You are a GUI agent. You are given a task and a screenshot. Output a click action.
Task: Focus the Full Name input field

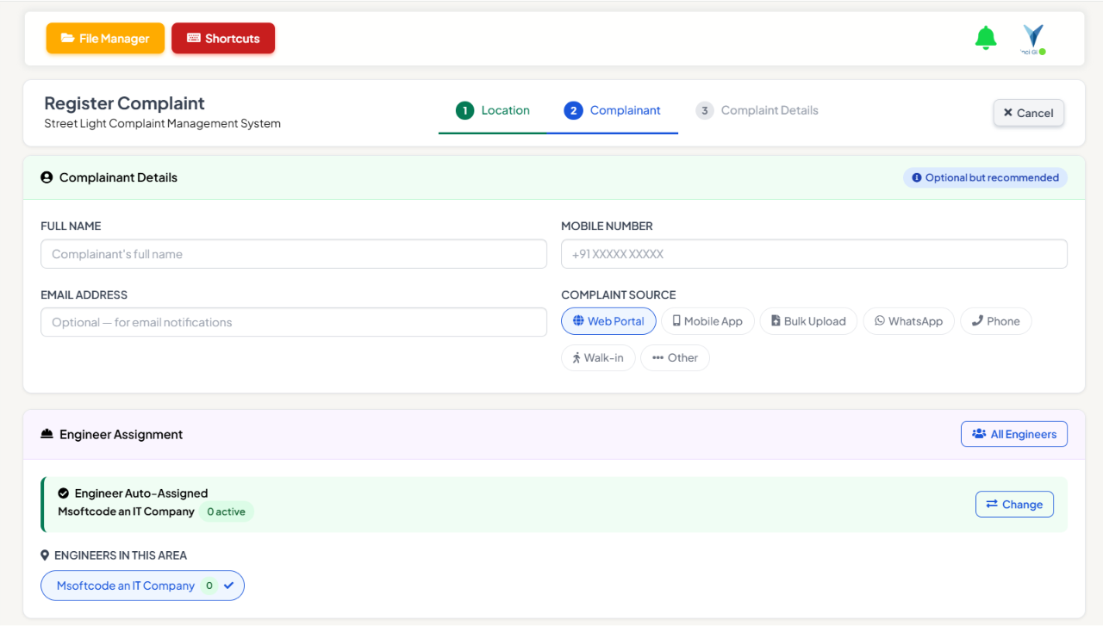point(294,254)
